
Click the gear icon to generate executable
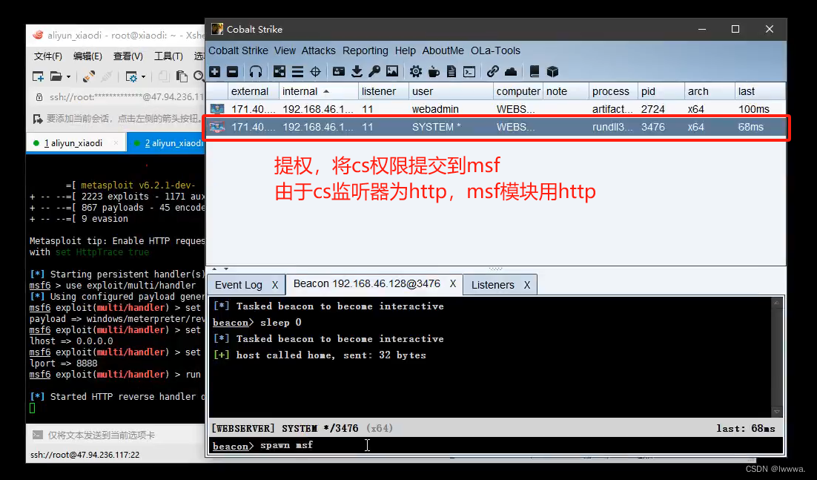pyautogui.click(x=415, y=71)
